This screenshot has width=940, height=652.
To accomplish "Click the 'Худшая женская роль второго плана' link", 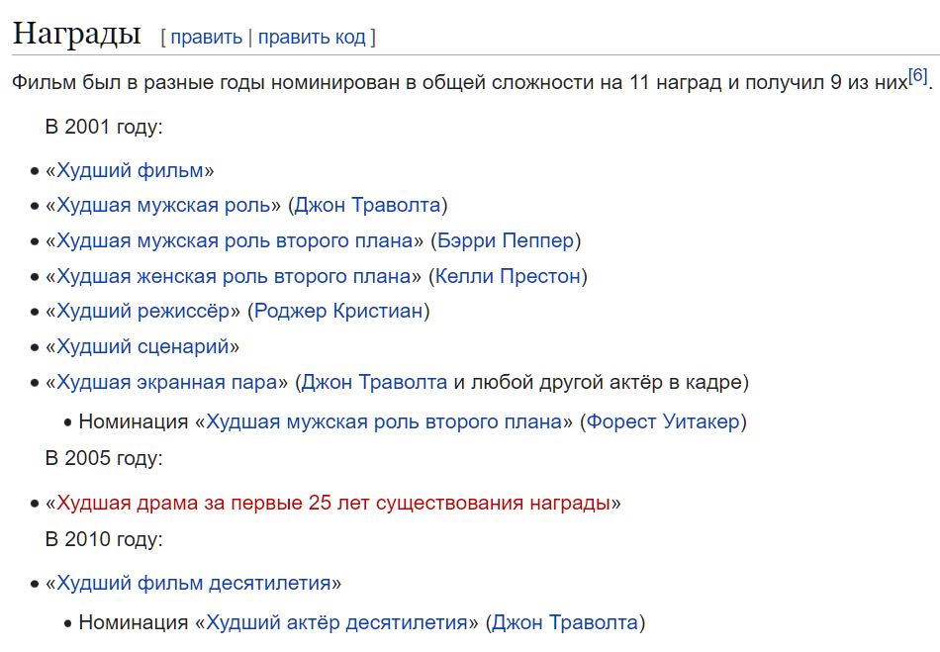I will tap(234, 276).
